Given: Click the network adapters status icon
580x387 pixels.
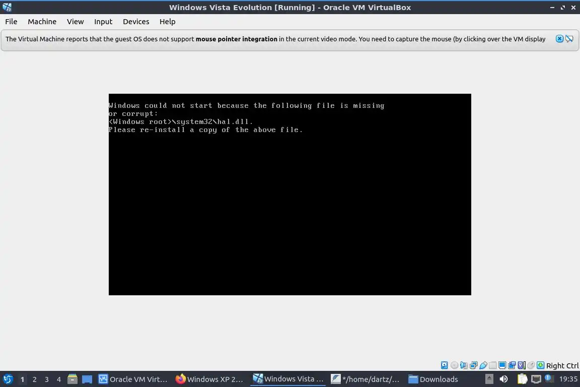Looking at the screenshot, I should tap(473, 365).
